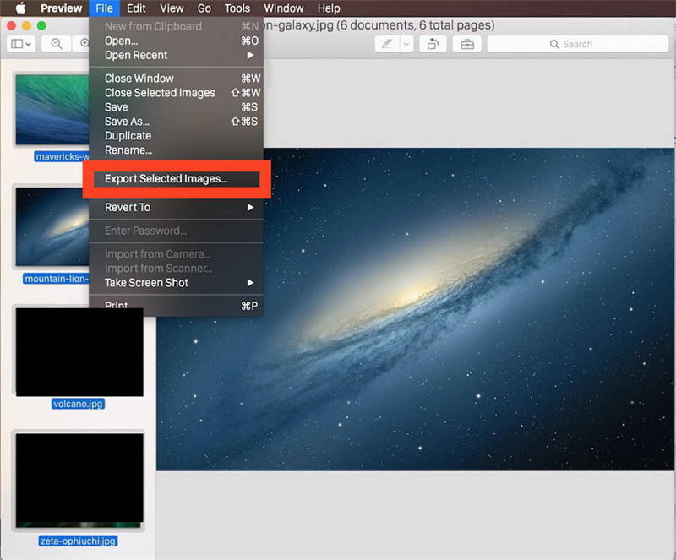The height and width of the screenshot is (560, 676).
Task: Zoom in using the magnifier icon
Action: (84, 43)
